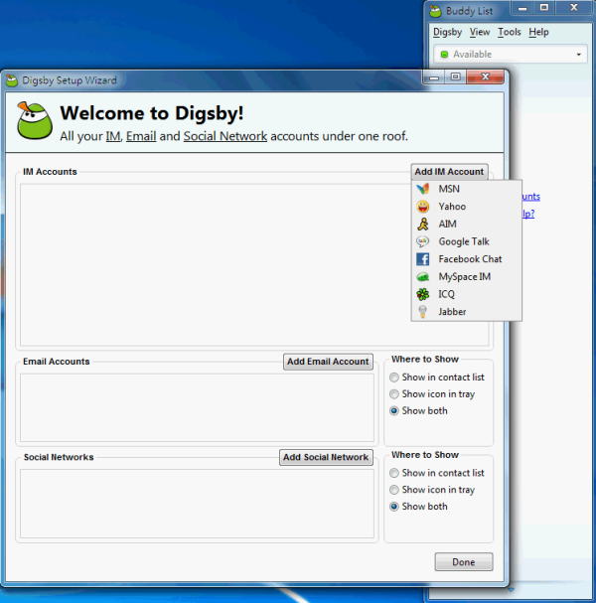This screenshot has height=603, width=596.
Task: Click the Social Network link in the header
Action: [x=225, y=136]
